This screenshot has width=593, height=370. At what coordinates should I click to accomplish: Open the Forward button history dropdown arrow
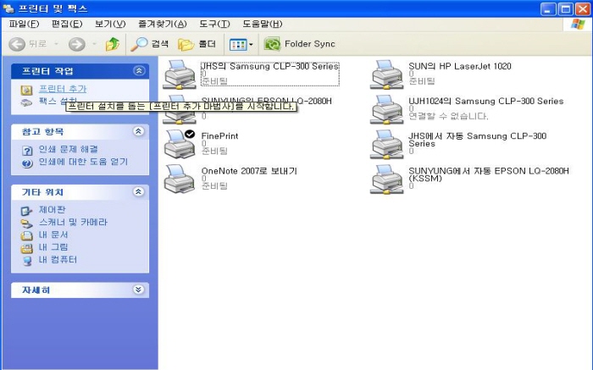tap(94, 44)
